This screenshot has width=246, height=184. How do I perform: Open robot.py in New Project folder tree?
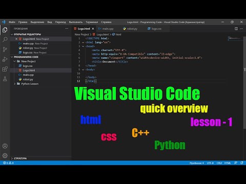click(40, 79)
